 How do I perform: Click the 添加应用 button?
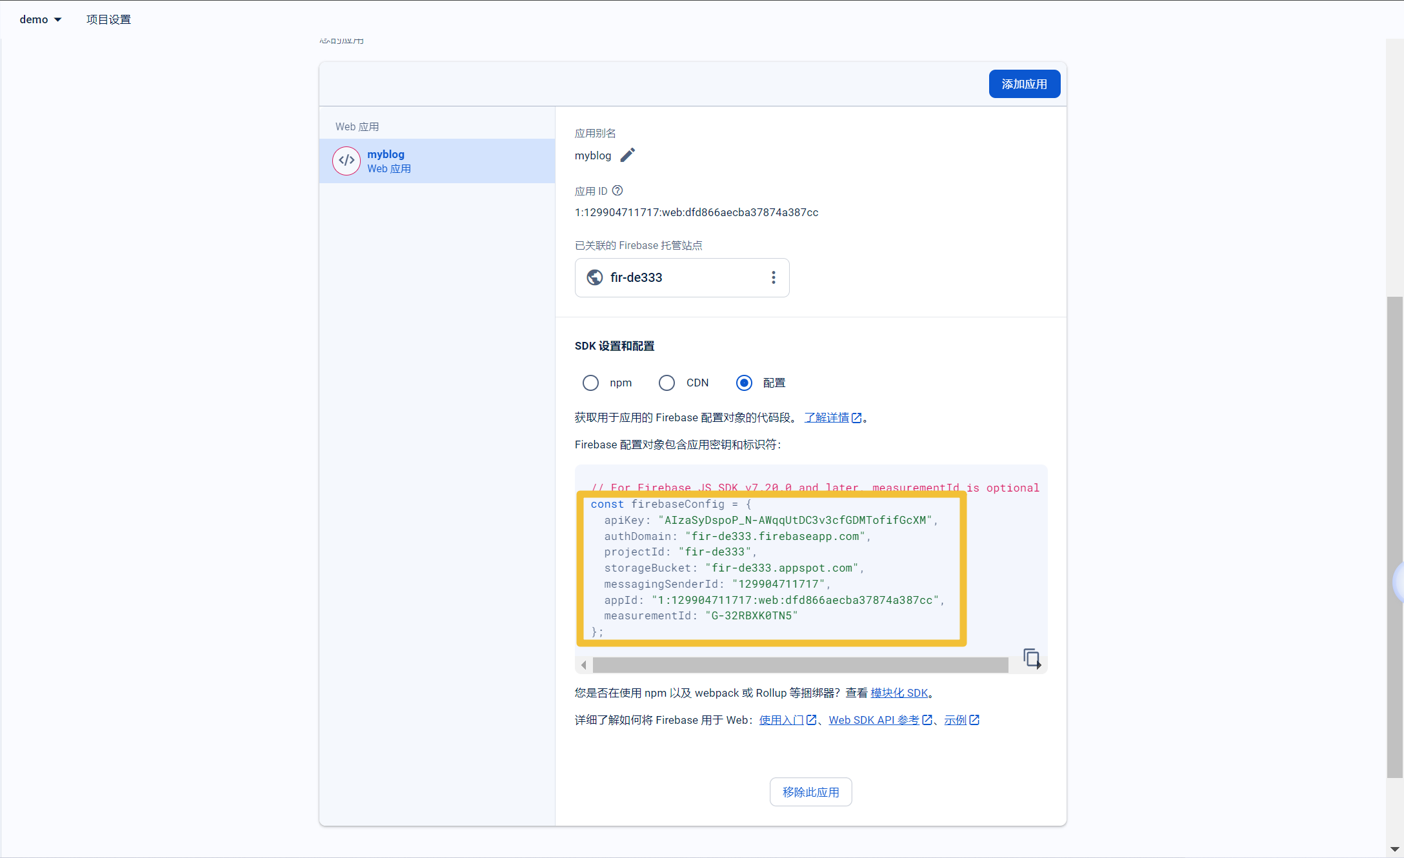1024,84
